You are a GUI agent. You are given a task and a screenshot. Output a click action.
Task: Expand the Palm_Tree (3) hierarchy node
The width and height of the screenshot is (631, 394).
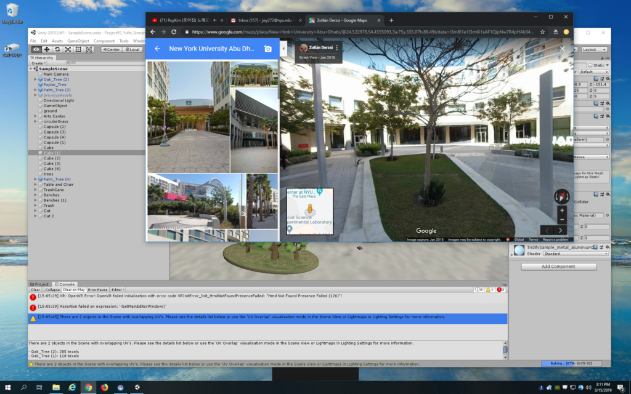pos(35,90)
